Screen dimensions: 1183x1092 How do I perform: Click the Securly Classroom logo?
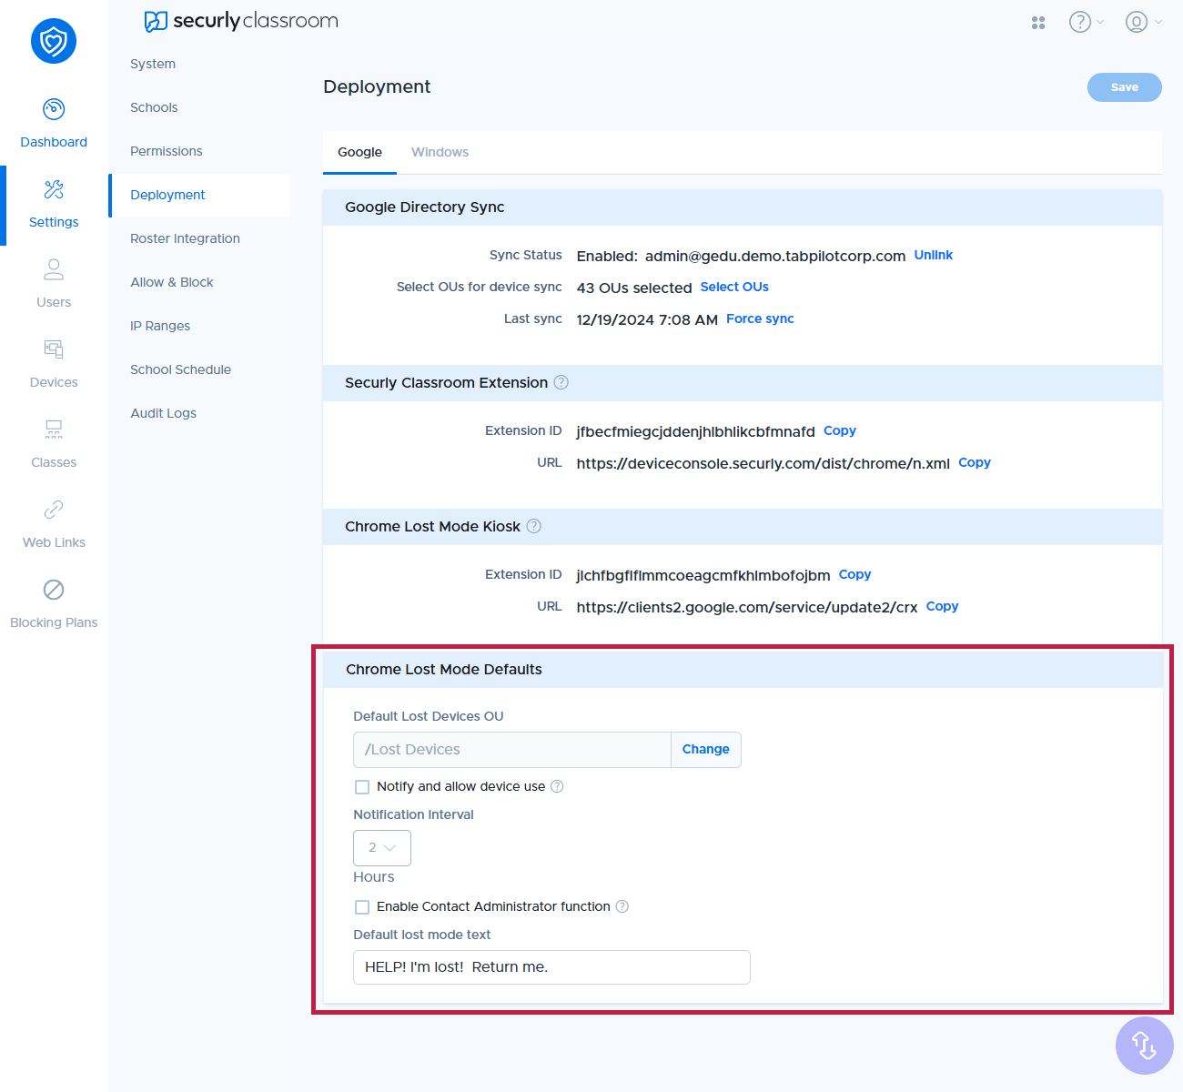click(x=241, y=21)
